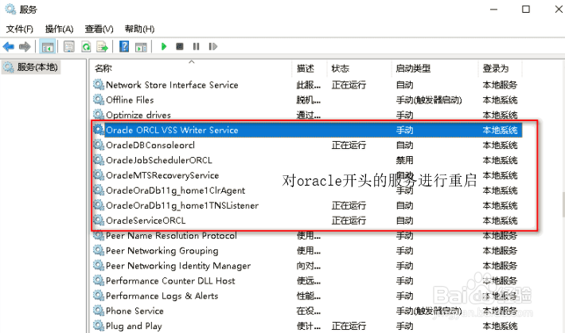The height and width of the screenshot is (333, 565).
Task: Toggle the show/hide console tree icon
Action: point(48,46)
